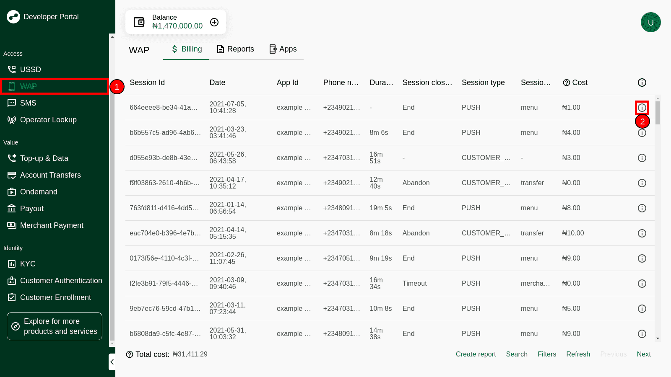Collapse the sidebar with chevron arrow
Viewport: 671px width, 377px height.
point(112,362)
